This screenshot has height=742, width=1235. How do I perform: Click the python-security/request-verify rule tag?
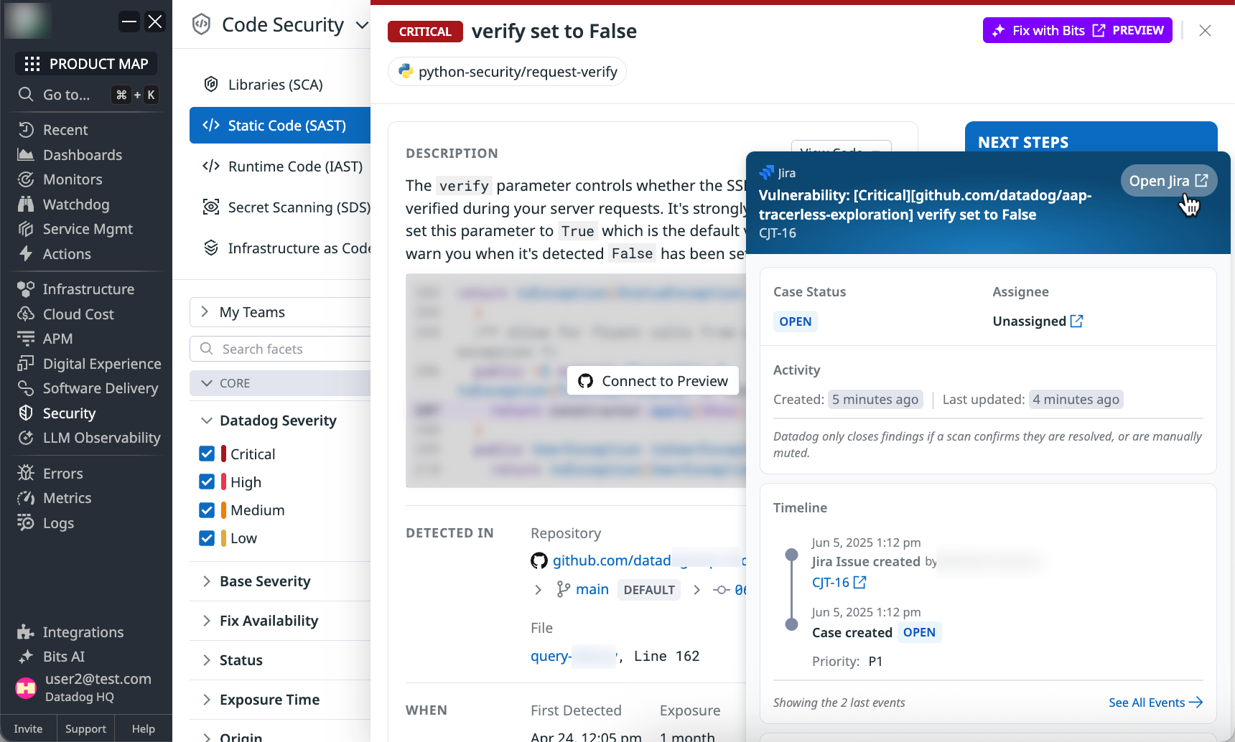tap(507, 72)
